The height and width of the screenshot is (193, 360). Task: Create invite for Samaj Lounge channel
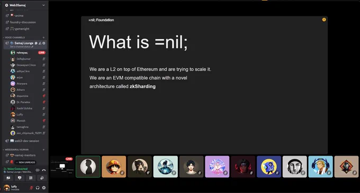(40, 43)
